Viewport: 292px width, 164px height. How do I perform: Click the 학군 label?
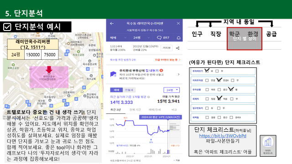pyautogui.click(x=234, y=34)
